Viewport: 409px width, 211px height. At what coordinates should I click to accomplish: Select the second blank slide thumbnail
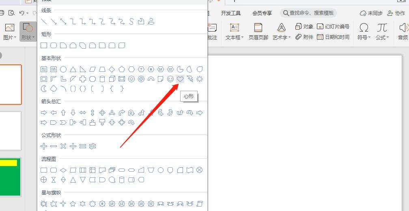11,131
